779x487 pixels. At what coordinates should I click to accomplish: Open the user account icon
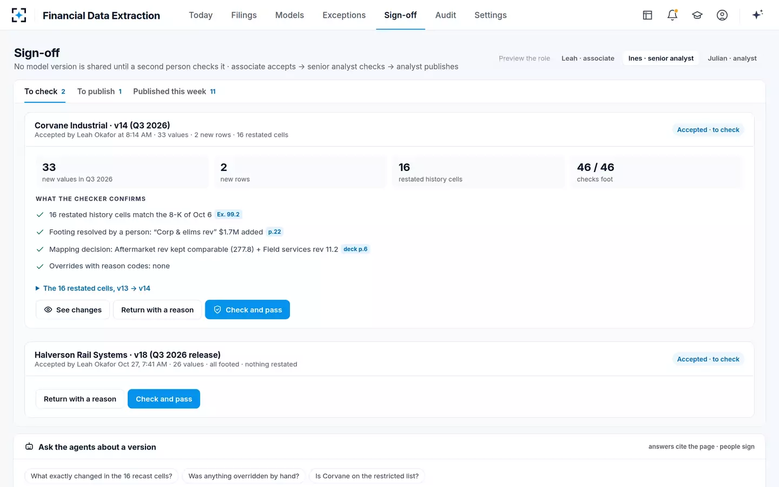tap(722, 15)
